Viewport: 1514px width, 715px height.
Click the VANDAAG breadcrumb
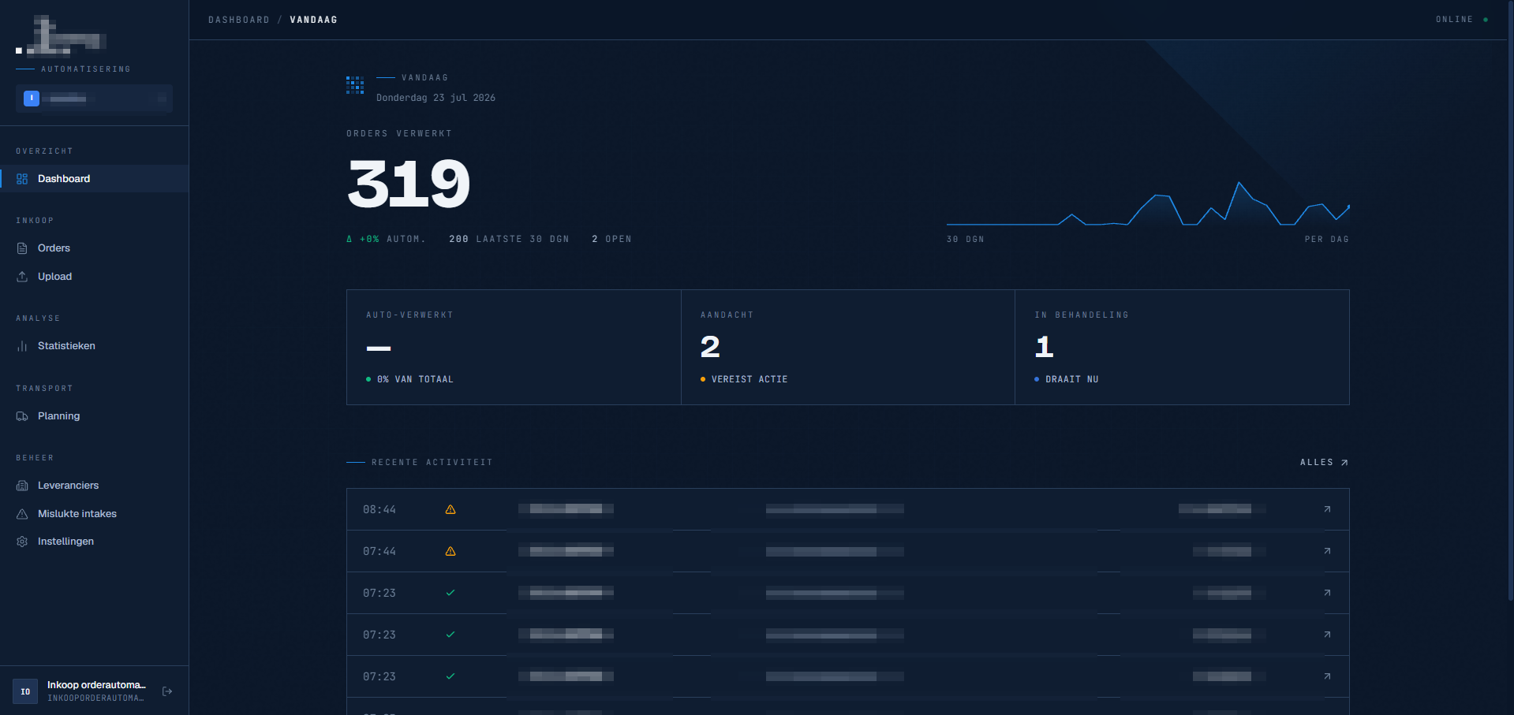313,20
